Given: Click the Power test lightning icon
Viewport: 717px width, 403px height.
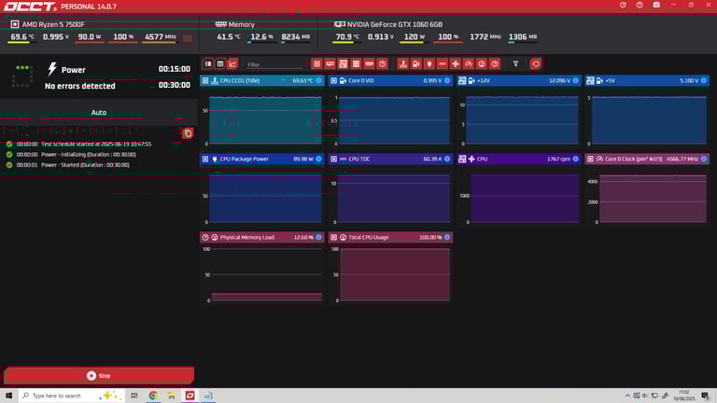Looking at the screenshot, I should pos(52,69).
